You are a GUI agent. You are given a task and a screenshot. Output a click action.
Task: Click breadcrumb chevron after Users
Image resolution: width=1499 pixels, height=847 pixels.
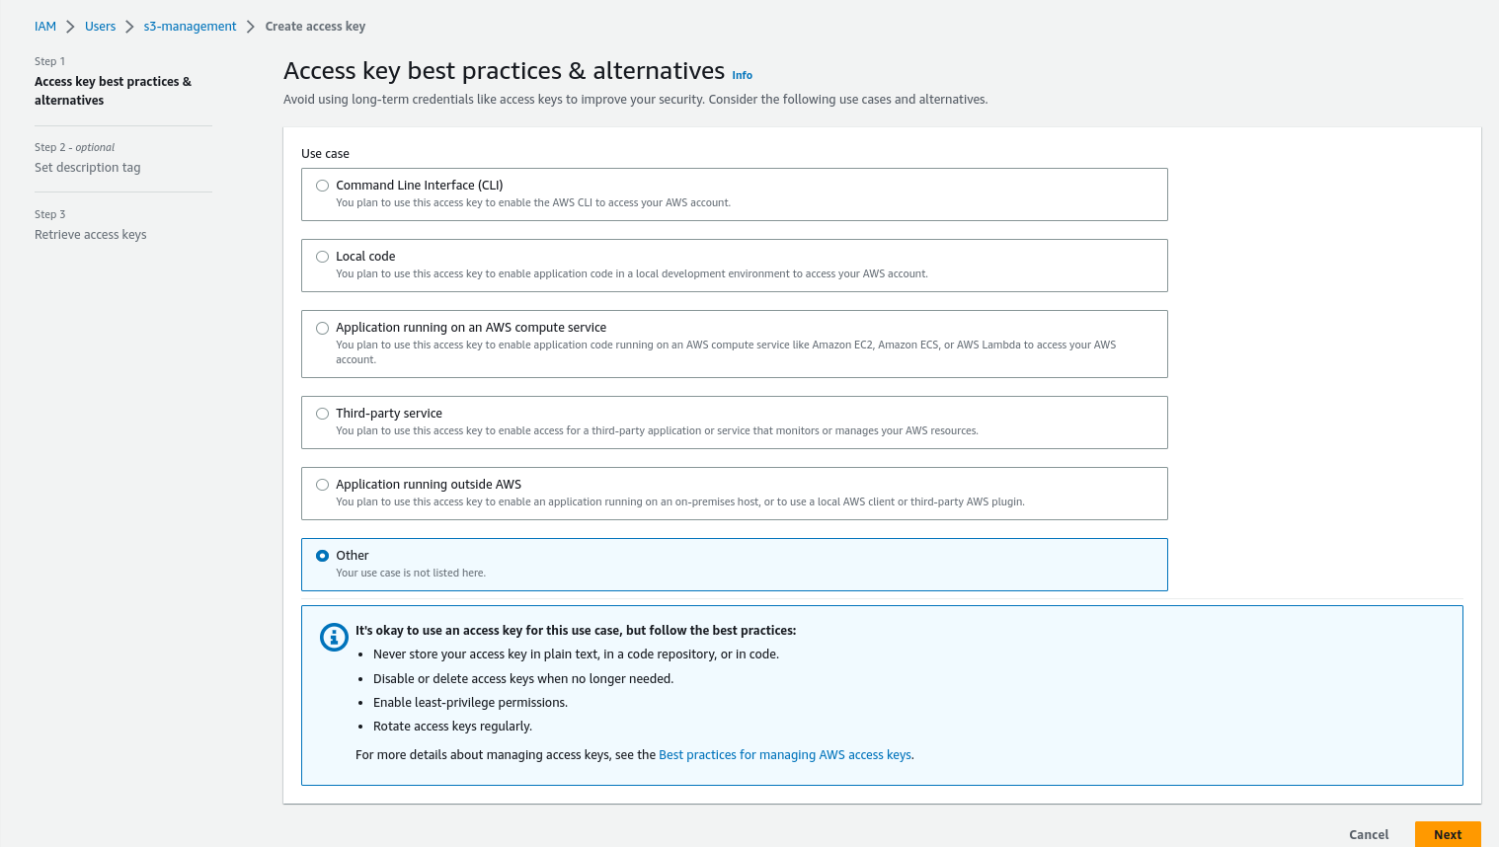pyautogui.click(x=129, y=27)
